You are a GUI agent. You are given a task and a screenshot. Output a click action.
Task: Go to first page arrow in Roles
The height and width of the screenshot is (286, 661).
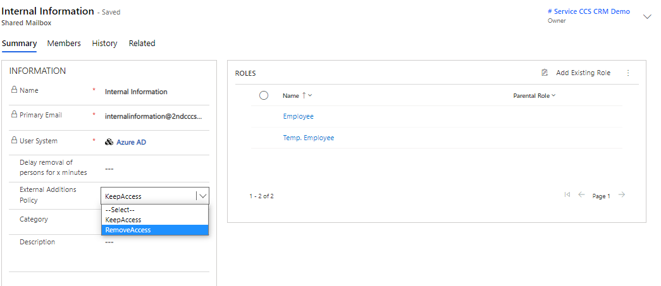[x=567, y=195]
